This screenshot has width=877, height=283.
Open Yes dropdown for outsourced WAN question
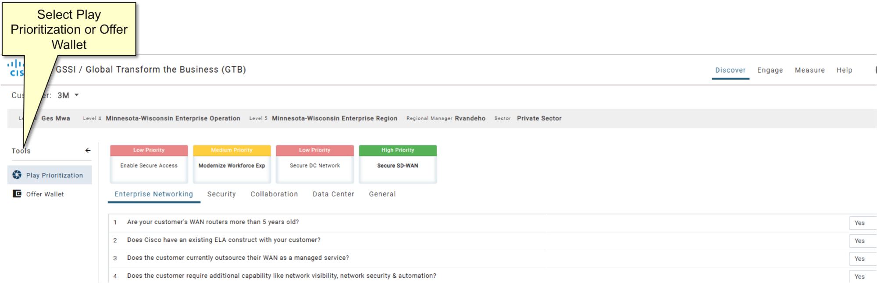(863, 259)
